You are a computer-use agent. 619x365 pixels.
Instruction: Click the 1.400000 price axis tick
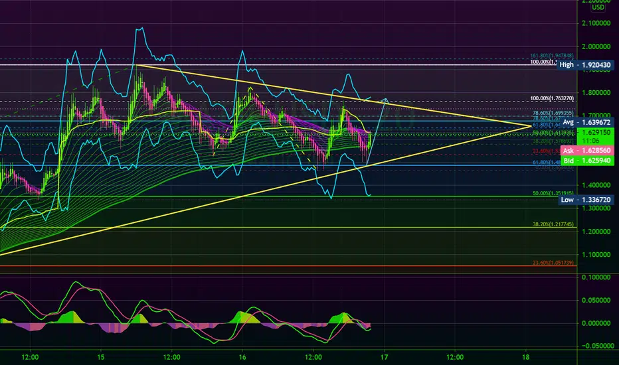(596, 185)
